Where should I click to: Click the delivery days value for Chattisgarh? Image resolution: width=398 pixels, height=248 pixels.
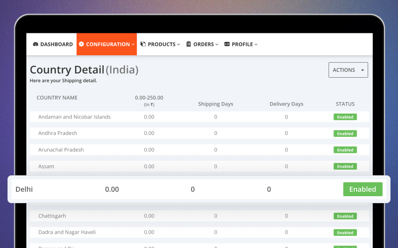[287, 216]
